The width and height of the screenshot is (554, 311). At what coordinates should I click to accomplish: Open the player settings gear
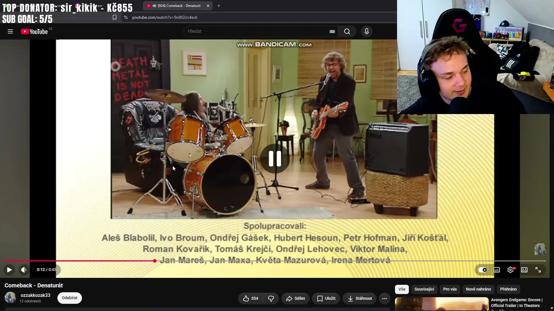pyautogui.click(x=510, y=270)
